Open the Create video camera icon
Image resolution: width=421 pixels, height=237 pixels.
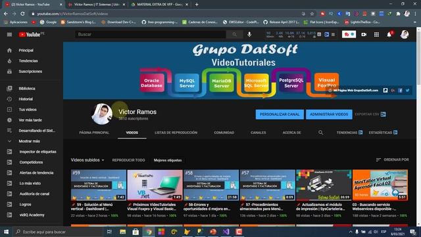coord(364,34)
